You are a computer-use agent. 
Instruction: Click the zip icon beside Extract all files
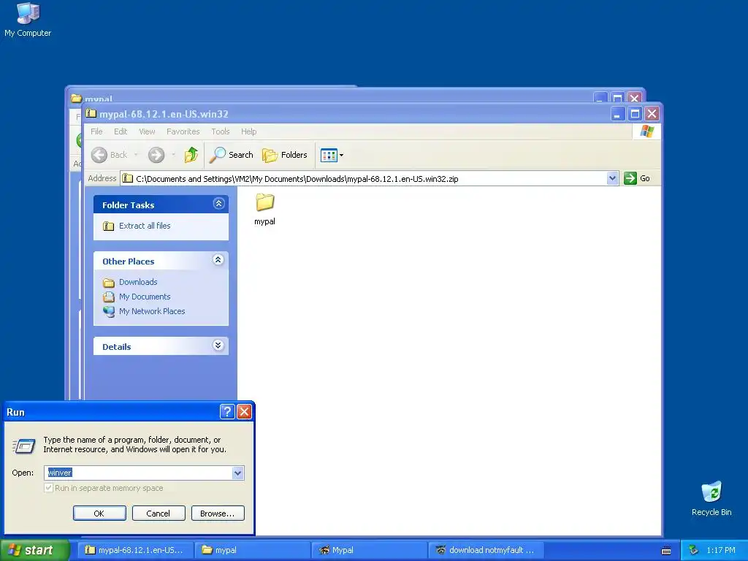tap(109, 226)
